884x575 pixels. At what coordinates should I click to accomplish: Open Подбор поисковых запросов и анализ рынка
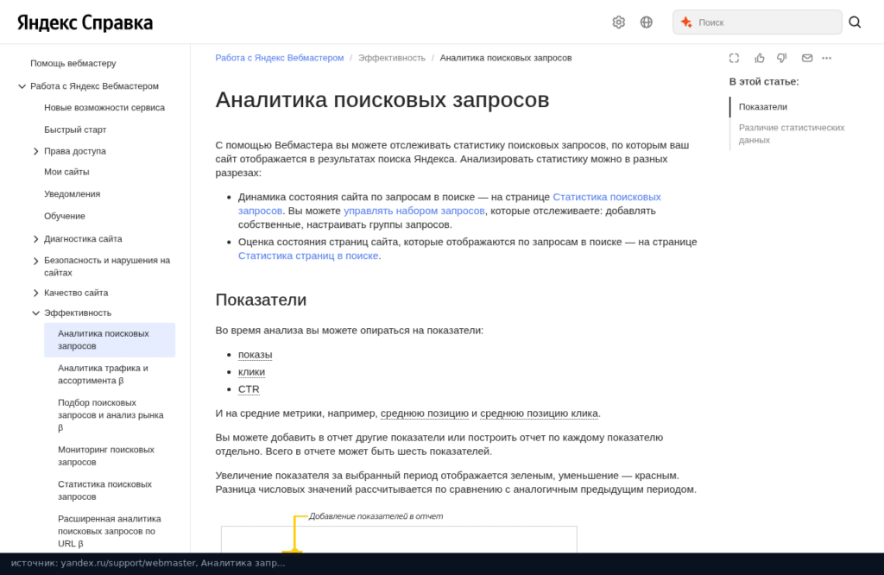[x=110, y=415]
